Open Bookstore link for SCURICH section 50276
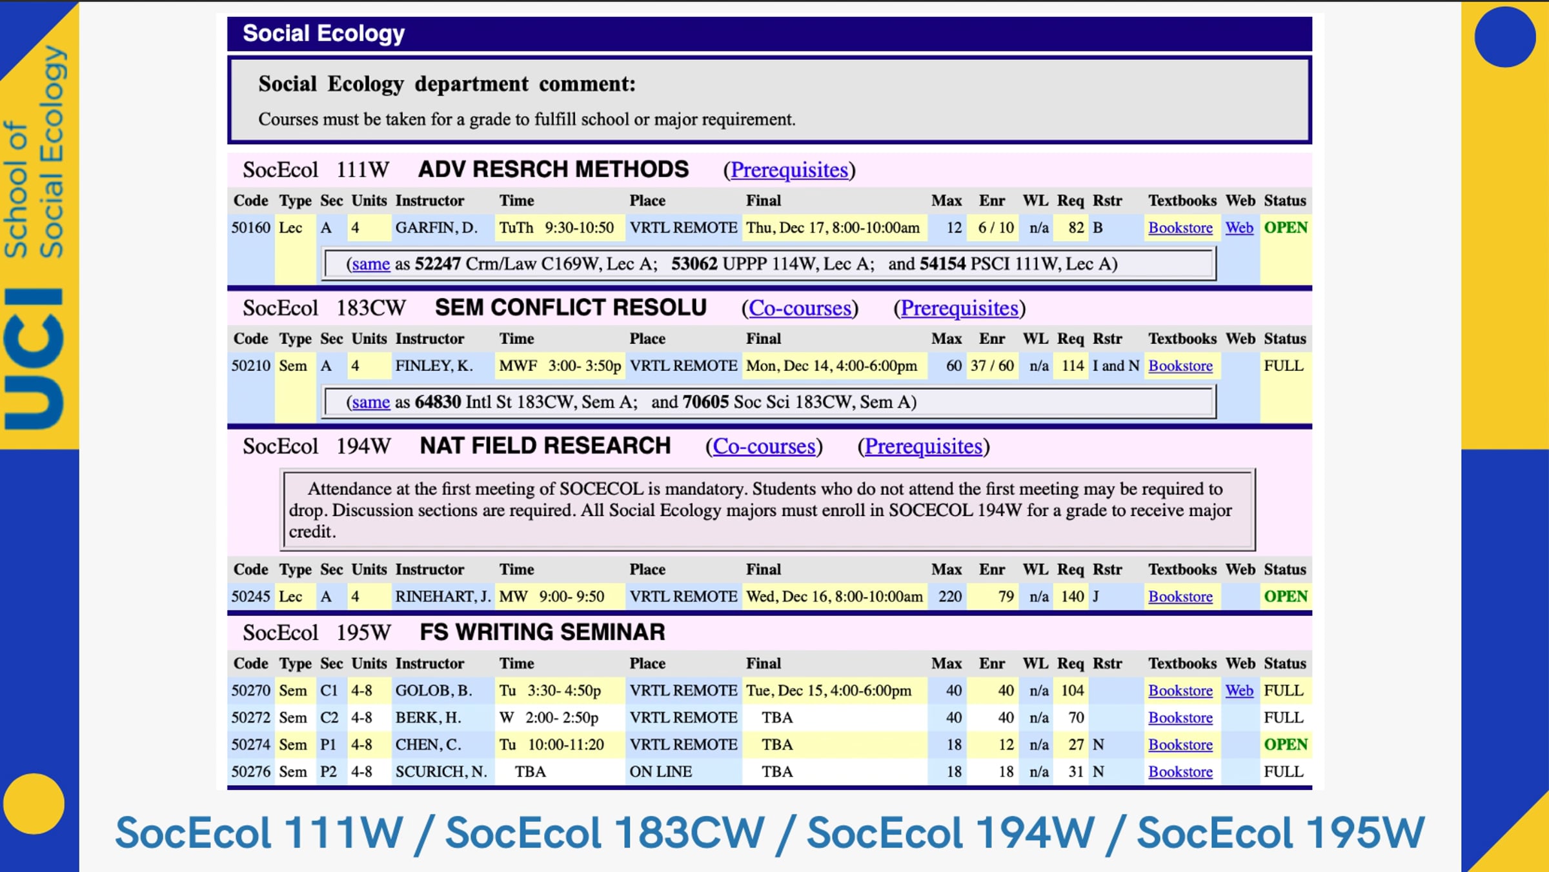The width and height of the screenshot is (1549, 872). pos(1180,772)
